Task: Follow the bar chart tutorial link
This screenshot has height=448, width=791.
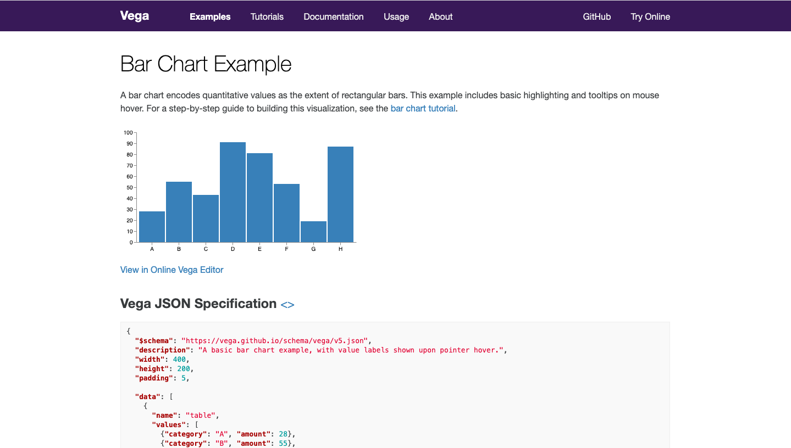Action: tap(423, 108)
